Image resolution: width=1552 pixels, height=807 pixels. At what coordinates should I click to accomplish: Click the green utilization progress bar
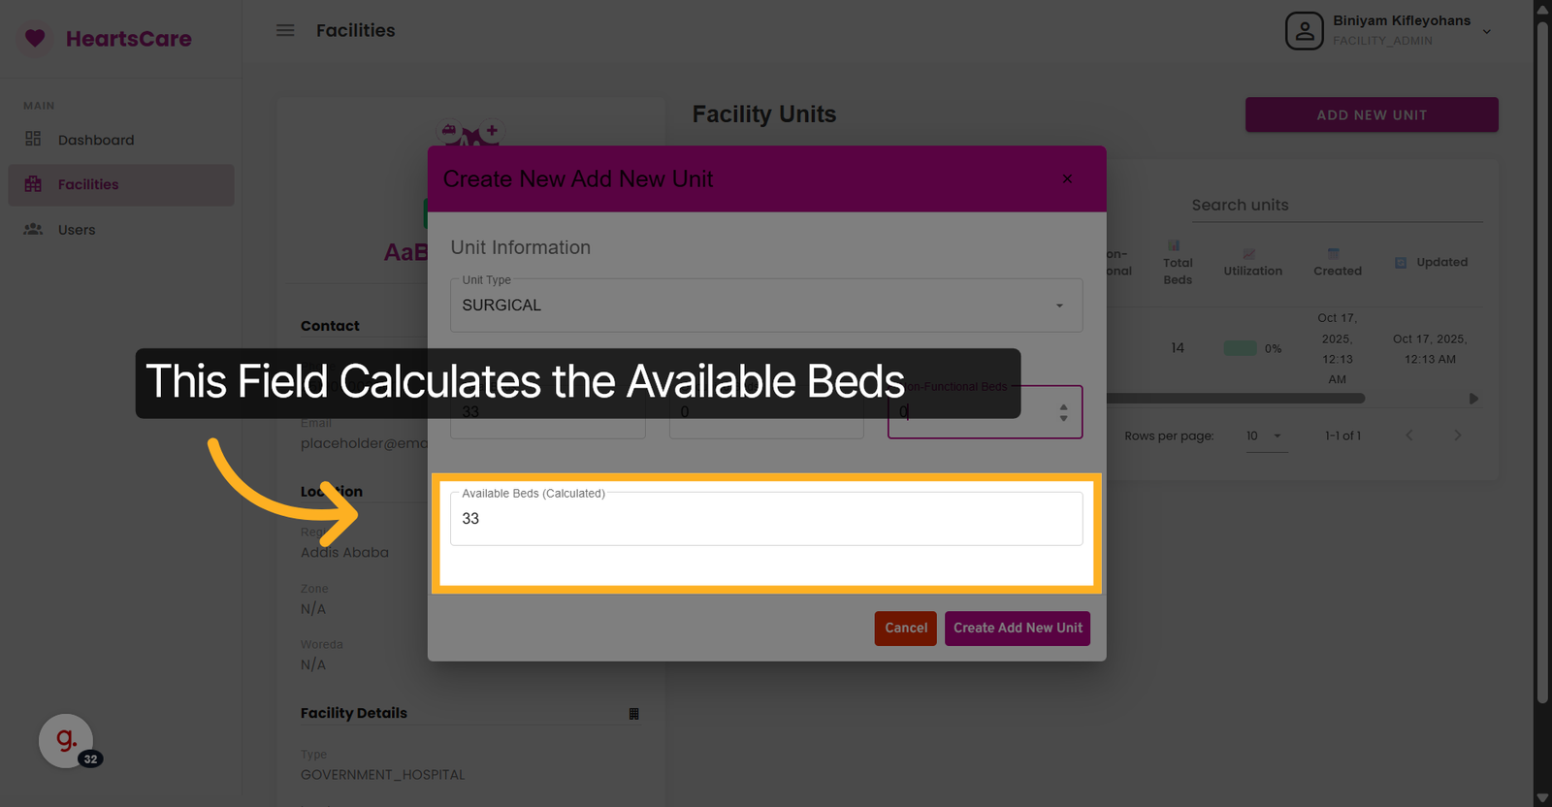(x=1242, y=347)
